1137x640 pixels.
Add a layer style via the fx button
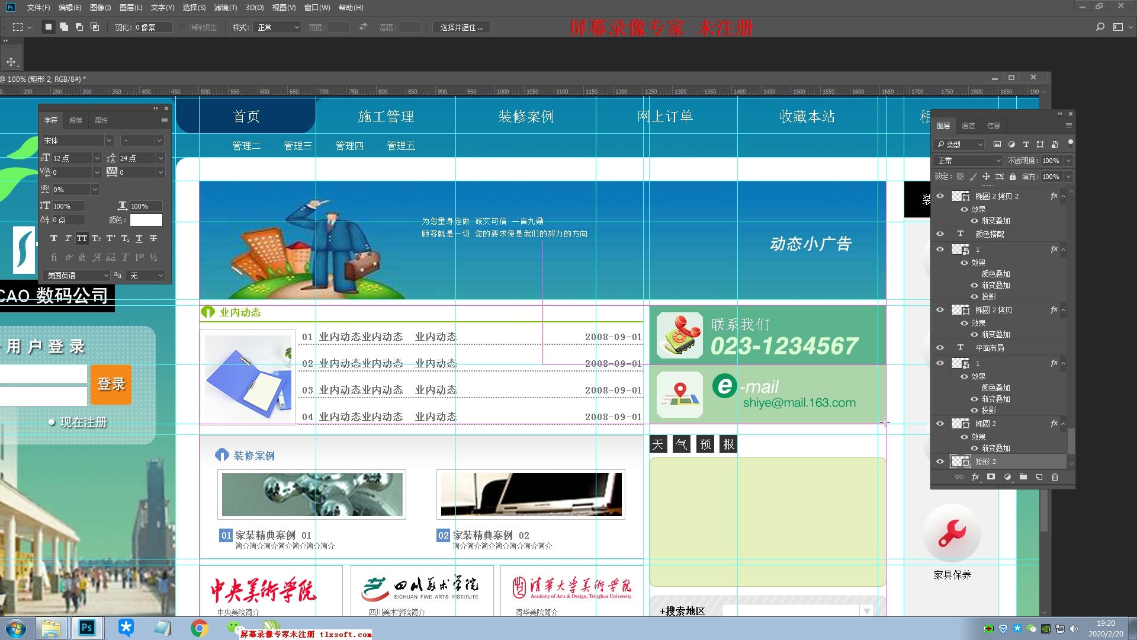975,477
